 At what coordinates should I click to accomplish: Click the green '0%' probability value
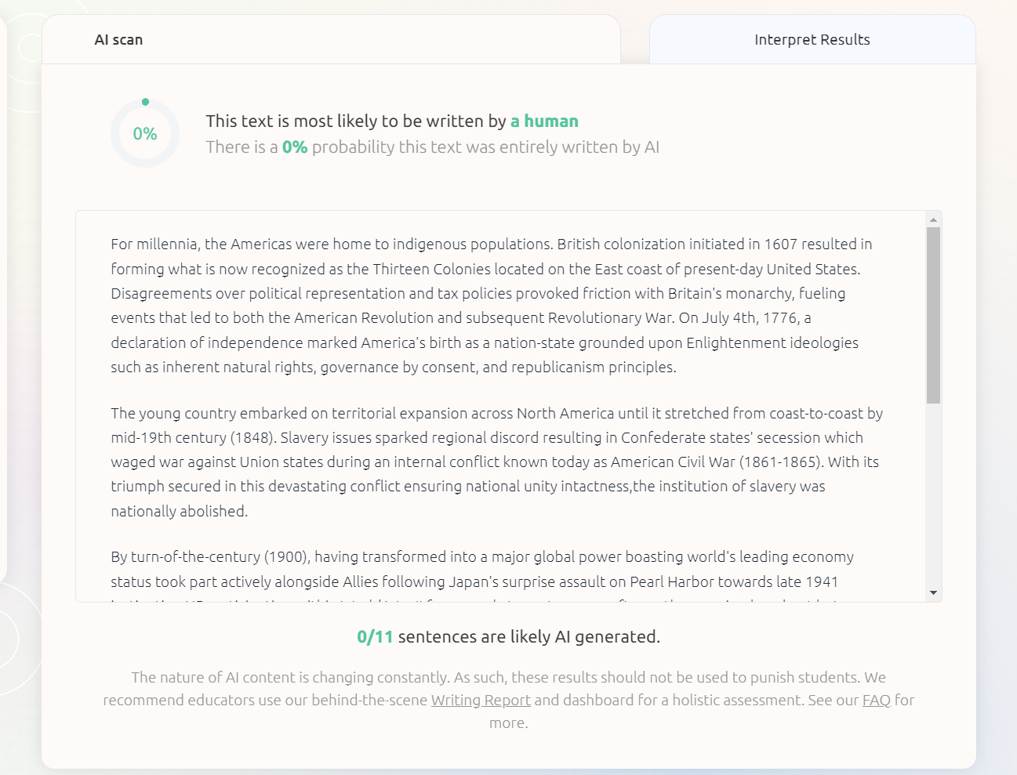[x=296, y=147]
